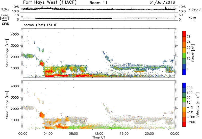Click the 'N.Search' legend label

(x=195, y=9)
